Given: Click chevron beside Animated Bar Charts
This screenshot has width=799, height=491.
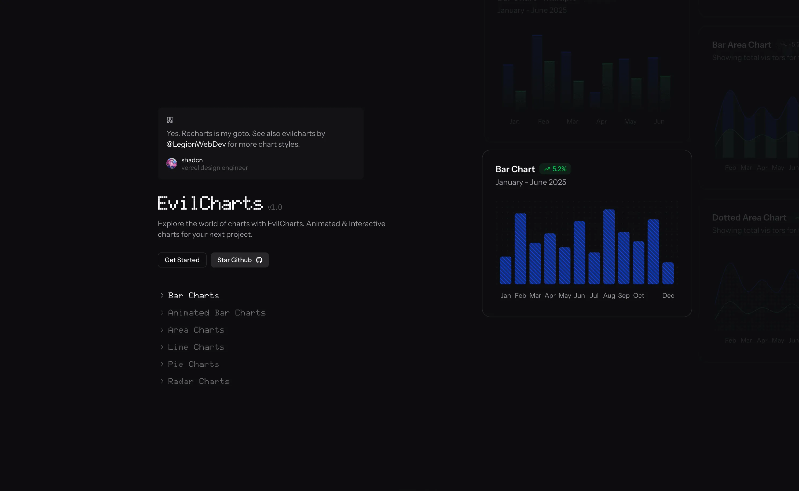Looking at the screenshot, I should tap(162, 313).
